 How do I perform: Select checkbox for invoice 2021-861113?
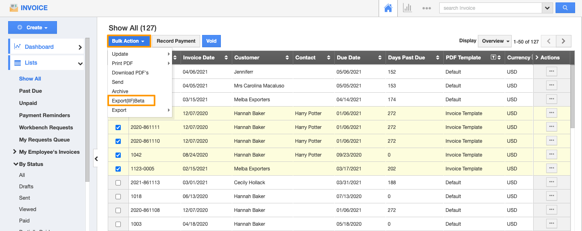[x=118, y=183]
